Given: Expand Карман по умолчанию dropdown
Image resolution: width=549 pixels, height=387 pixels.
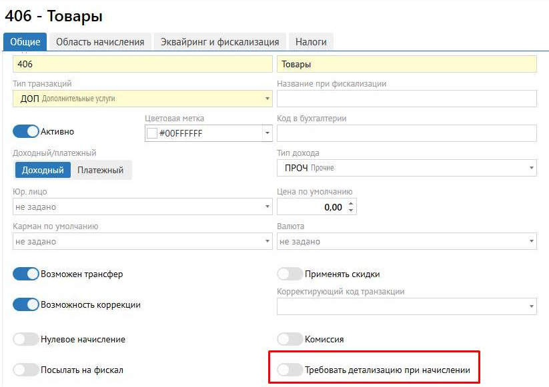Looking at the screenshot, I should click(142, 241).
